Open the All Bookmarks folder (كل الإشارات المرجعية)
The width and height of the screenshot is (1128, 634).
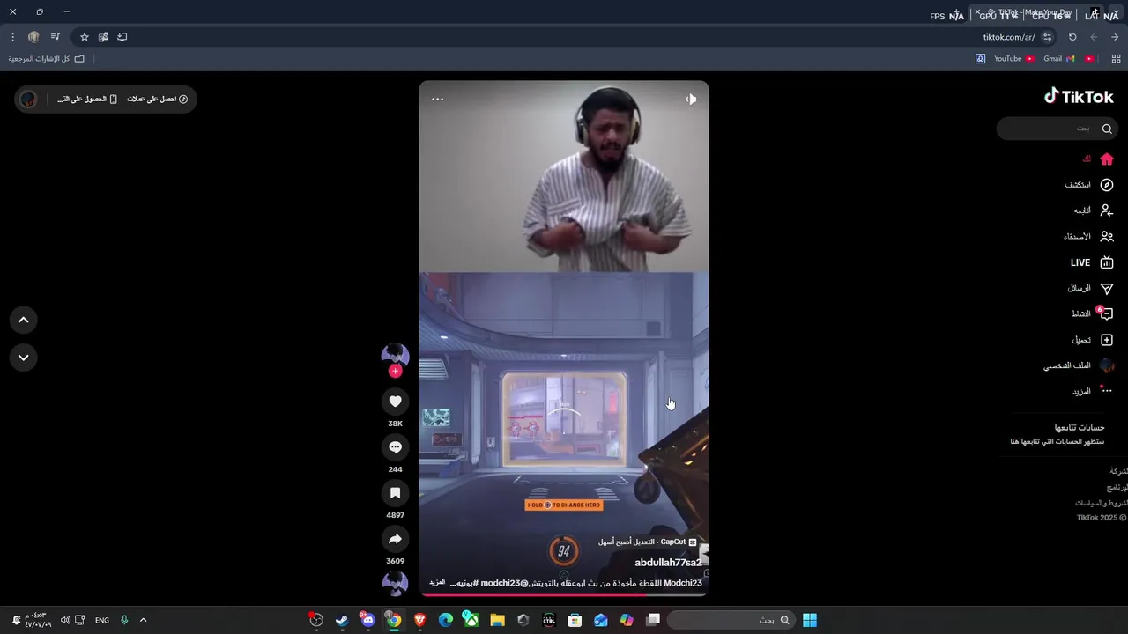pos(47,59)
